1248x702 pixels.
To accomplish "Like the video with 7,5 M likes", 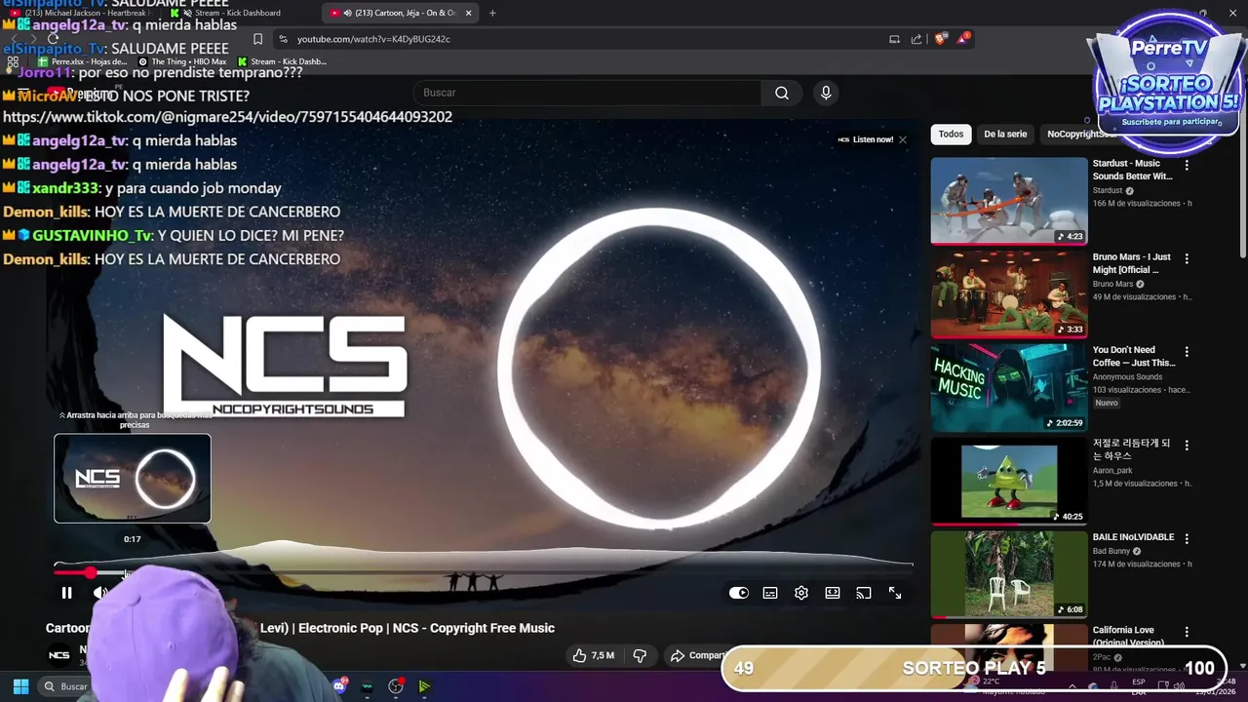I will pyautogui.click(x=594, y=655).
